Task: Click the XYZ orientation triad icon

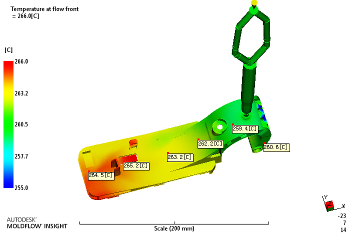Action: (329, 203)
